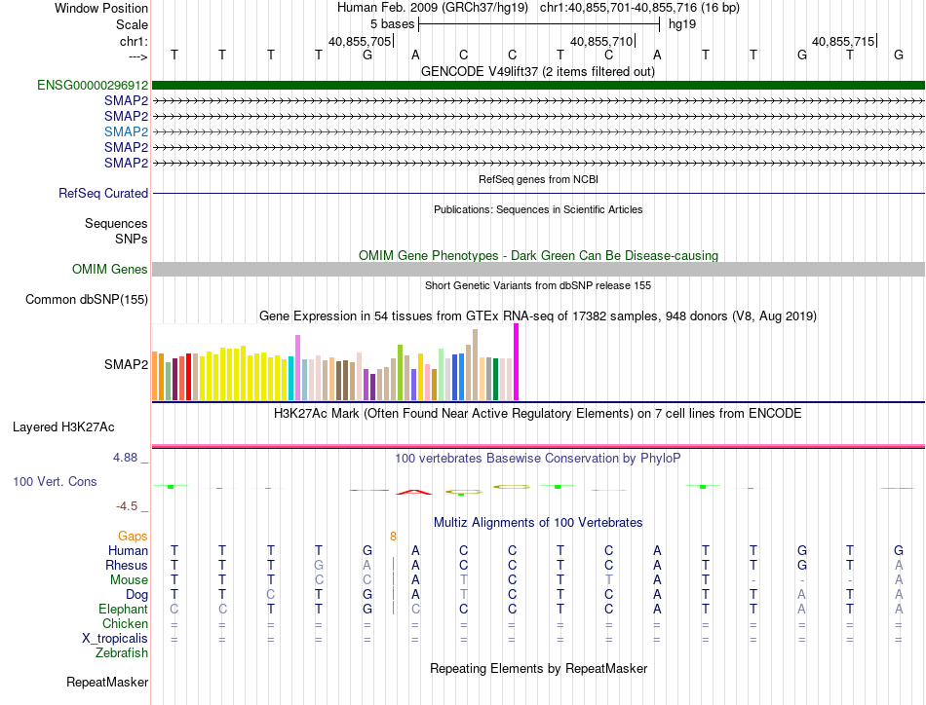Select the SMAP2 GTEx expression label
This screenshot has height=705, width=926.
[126, 364]
